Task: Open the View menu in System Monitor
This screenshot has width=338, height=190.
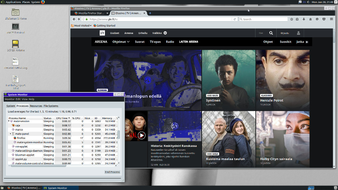Action: point(24,99)
